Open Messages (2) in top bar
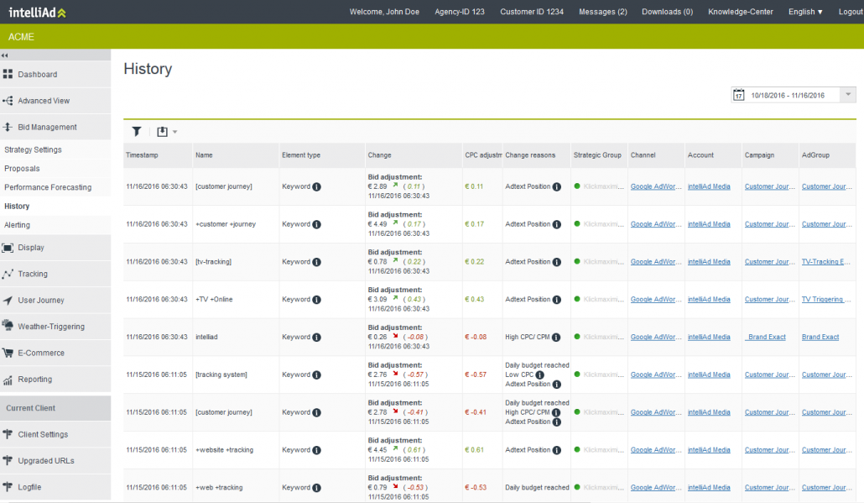 tap(602, 12)
